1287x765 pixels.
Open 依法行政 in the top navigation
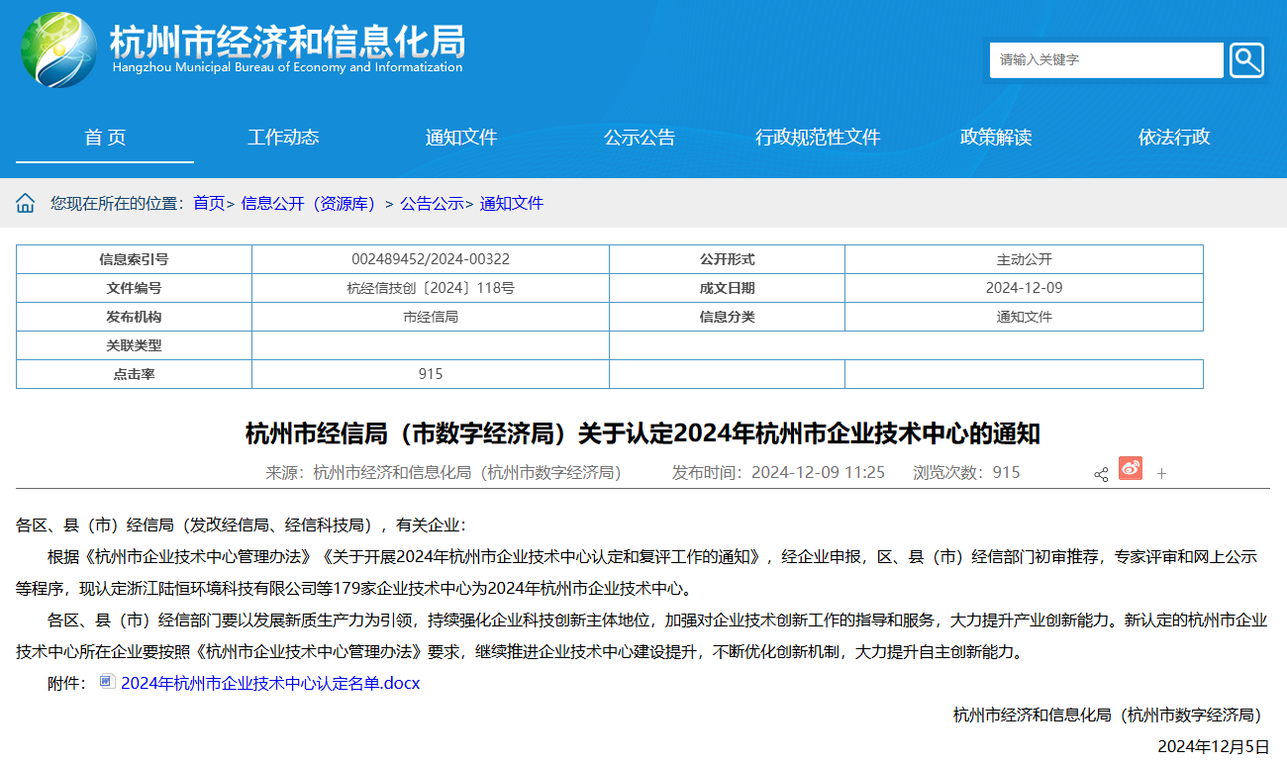coord(1174,138)
